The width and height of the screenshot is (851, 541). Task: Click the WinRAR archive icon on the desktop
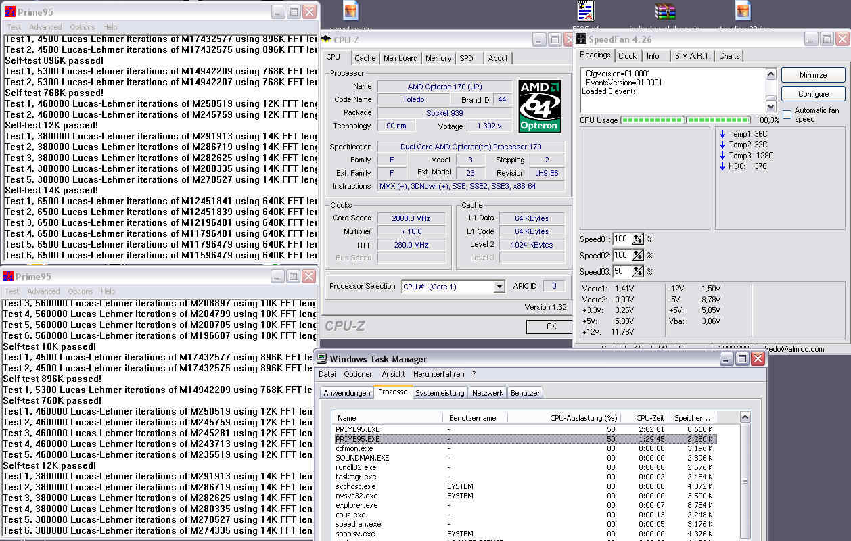(665, 11)
